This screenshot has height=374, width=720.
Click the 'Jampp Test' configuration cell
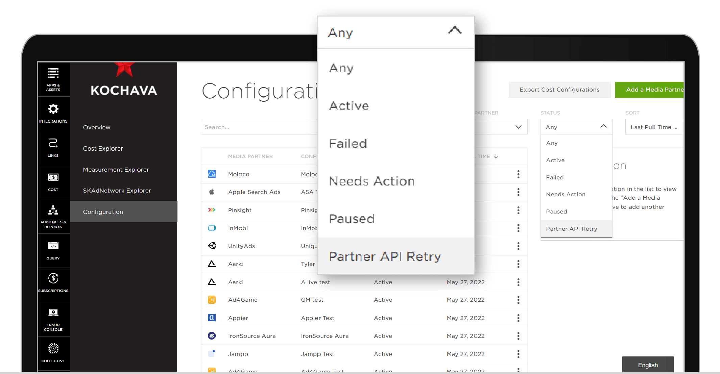[317, 354]
